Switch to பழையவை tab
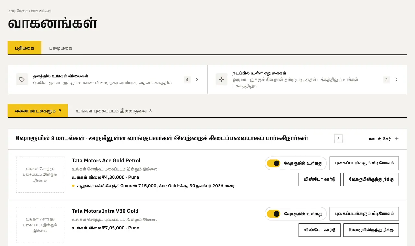 [61, 48]
